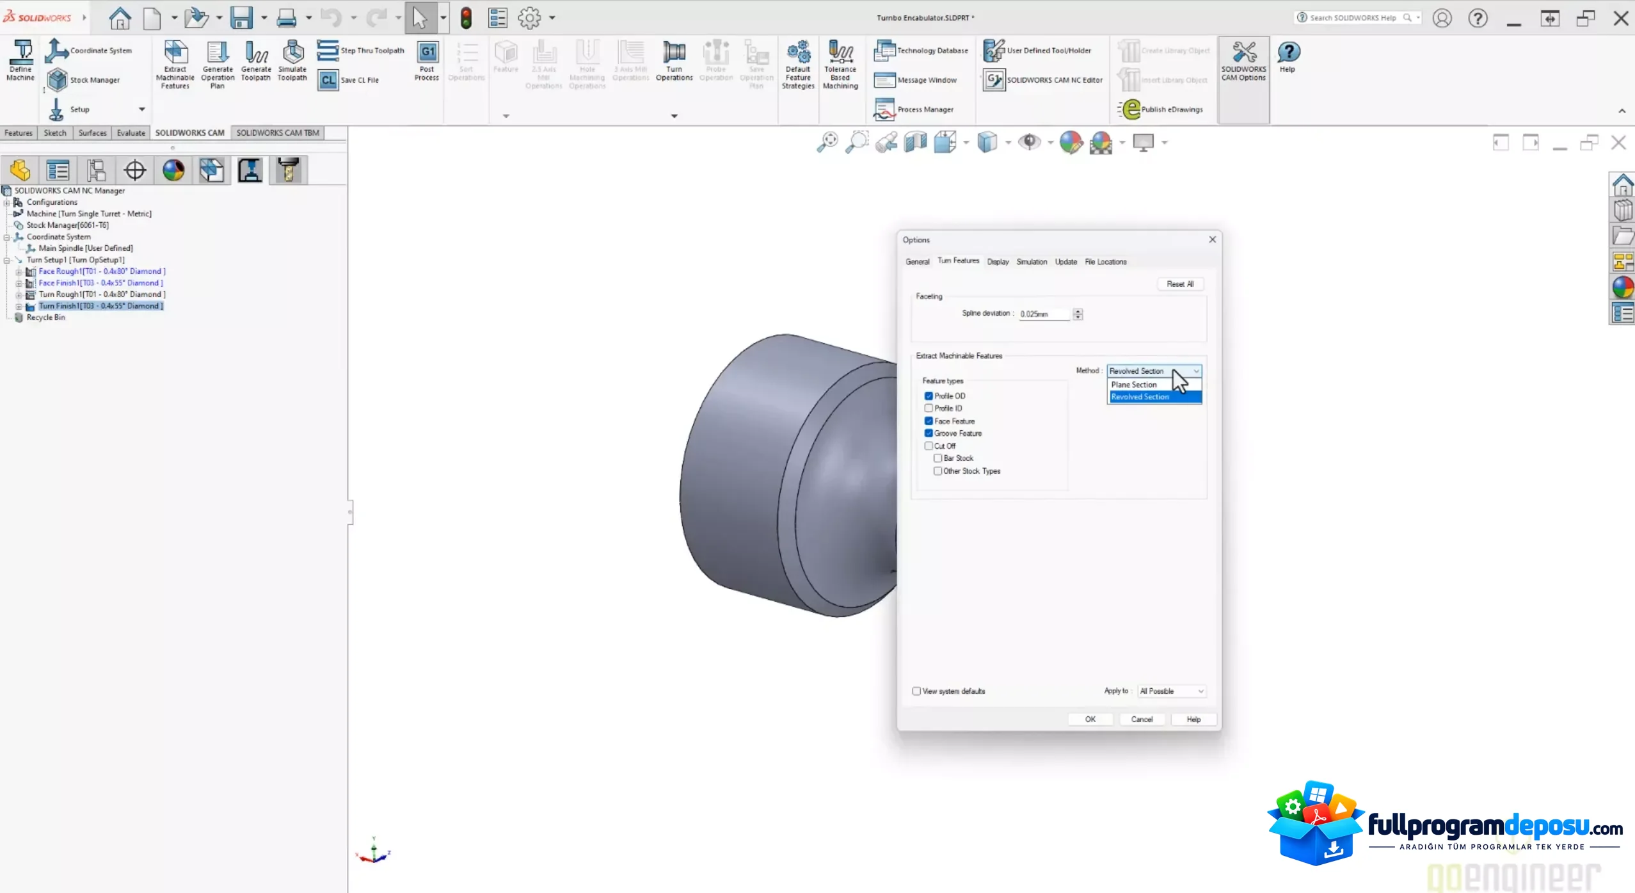Viewport: 1635px width, 893px height.
Task: Click Tolerance Based Machining icon
Action: tap(840, 64)
